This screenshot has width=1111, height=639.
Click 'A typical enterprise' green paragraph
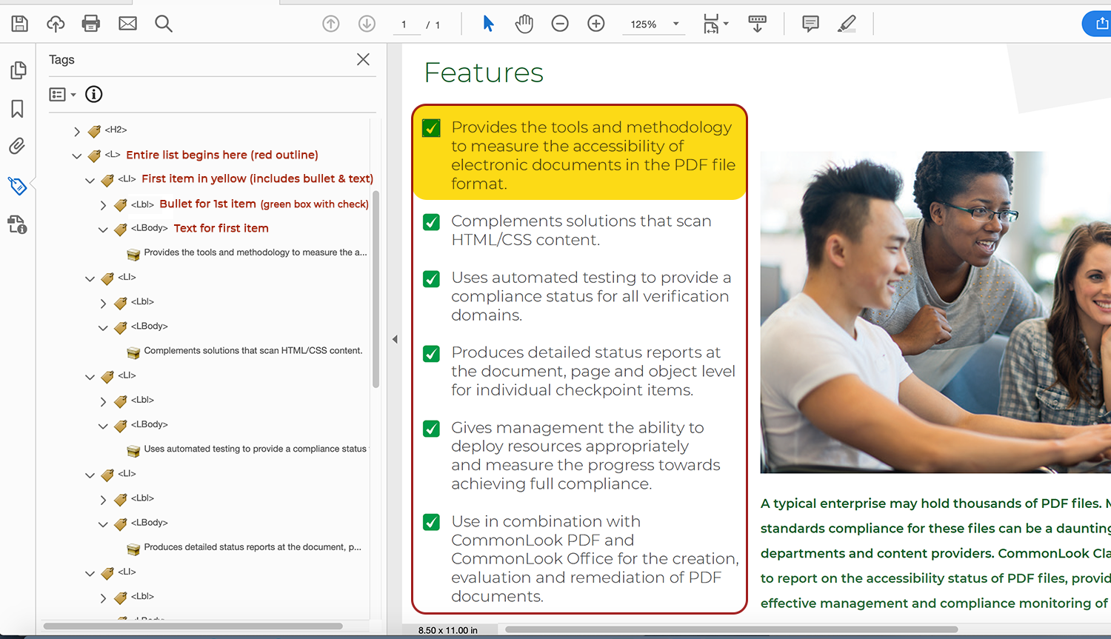935,553
